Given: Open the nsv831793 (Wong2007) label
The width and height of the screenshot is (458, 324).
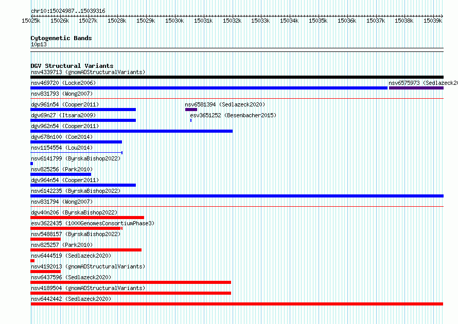Looking at the screenshot, I should pos(62,94).
